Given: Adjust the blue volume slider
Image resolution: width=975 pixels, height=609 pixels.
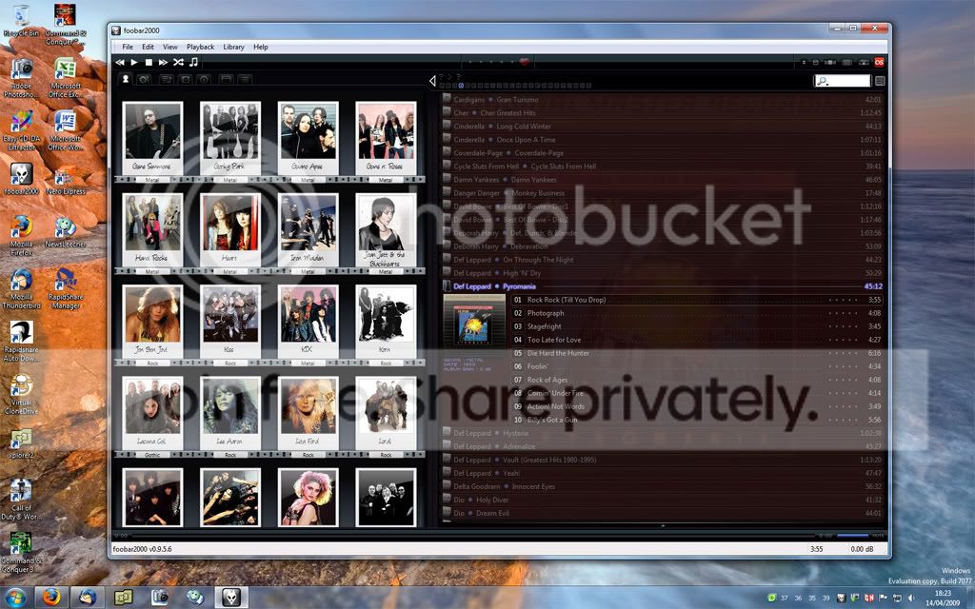Looking at the screenshot, I should point(852,535).
